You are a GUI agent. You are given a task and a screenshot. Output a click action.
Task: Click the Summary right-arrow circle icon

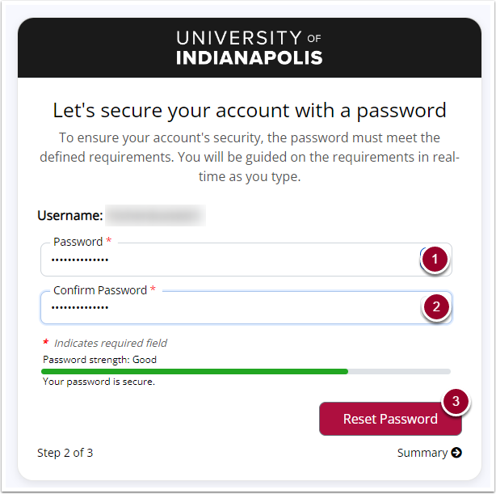(456, 453)
